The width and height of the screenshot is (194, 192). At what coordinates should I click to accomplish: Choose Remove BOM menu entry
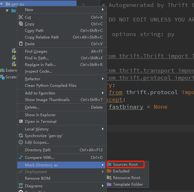pyautogui.click(x=62, y=178)
